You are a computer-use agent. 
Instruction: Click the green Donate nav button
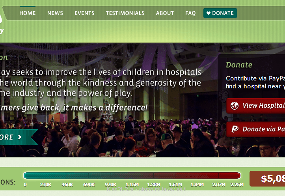click(x=220, y=13)
